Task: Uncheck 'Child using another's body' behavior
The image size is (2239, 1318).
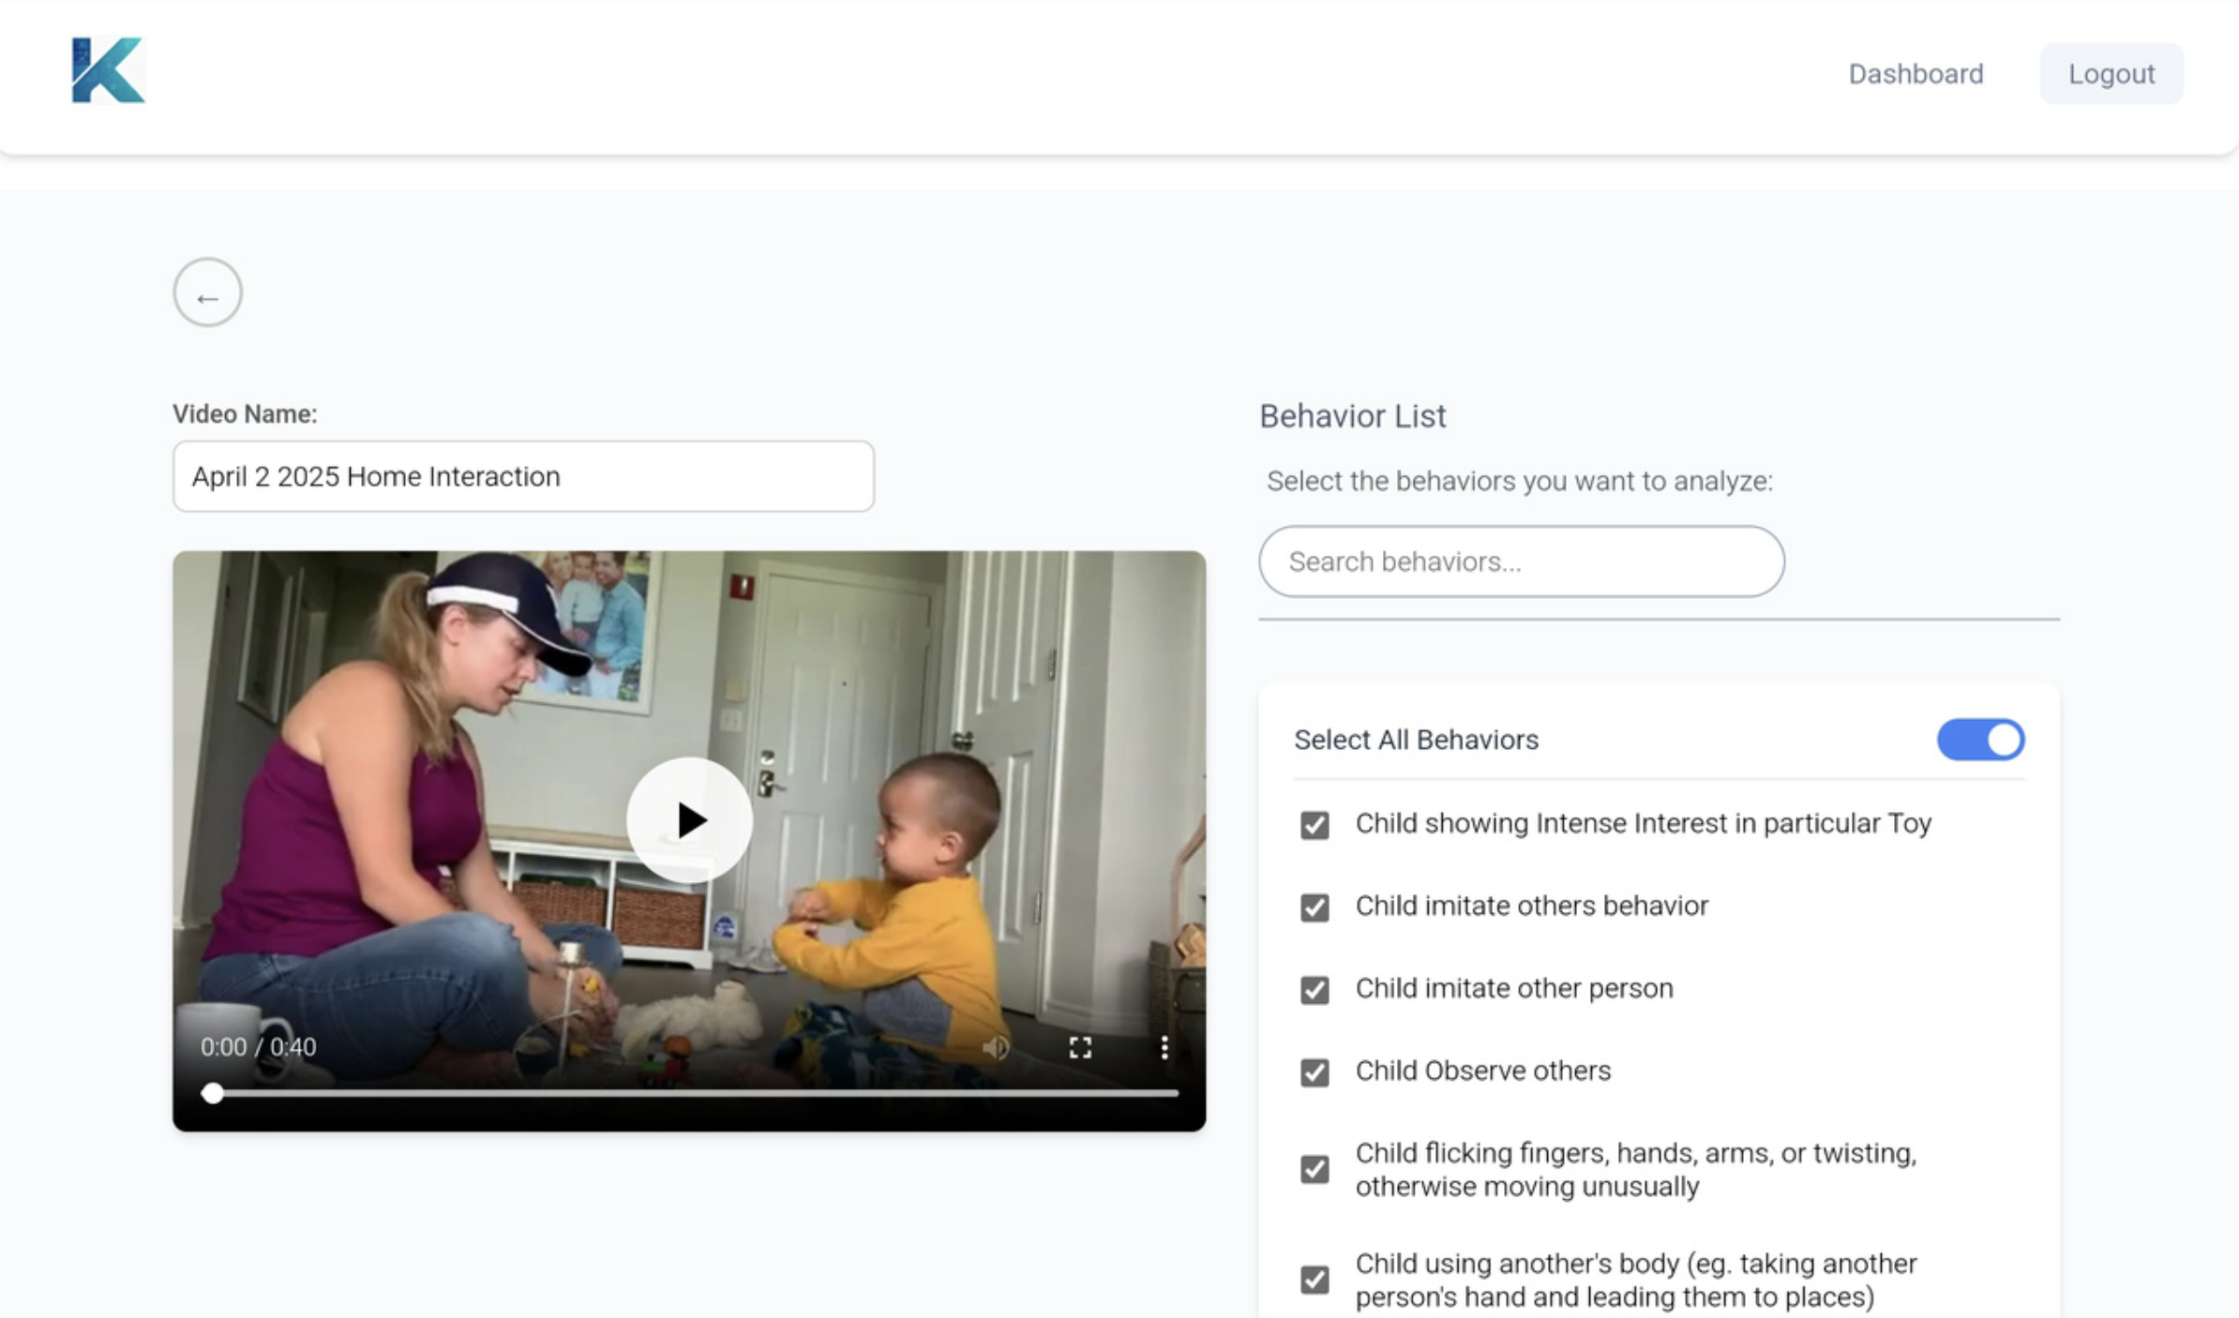Action: click(x=1315, y=1279)
